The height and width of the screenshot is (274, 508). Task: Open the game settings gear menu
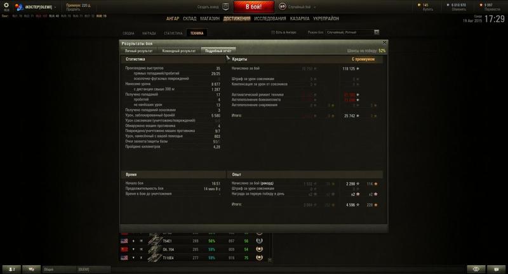(6, 5)
